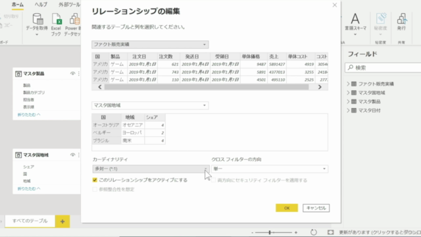Check the 両方向にセキュリティ フィルター checkbox
This screenshot has height=237, width=421.
(213, 180)
